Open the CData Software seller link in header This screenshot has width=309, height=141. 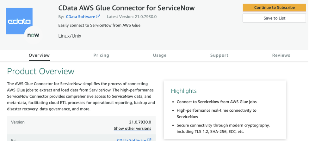tap(80, 16)
